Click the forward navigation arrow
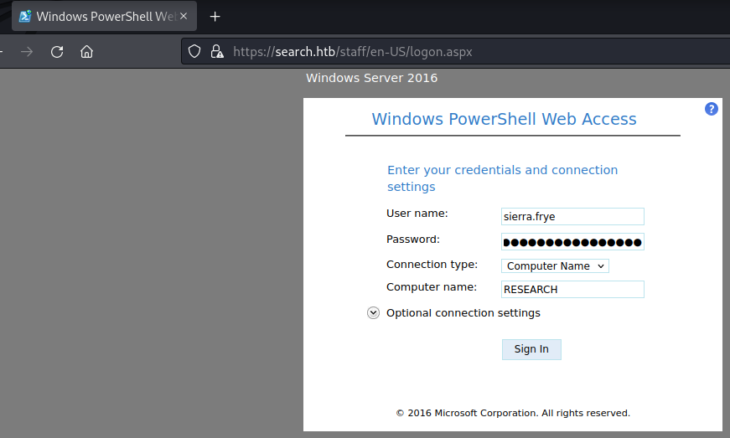 point(27,52)
